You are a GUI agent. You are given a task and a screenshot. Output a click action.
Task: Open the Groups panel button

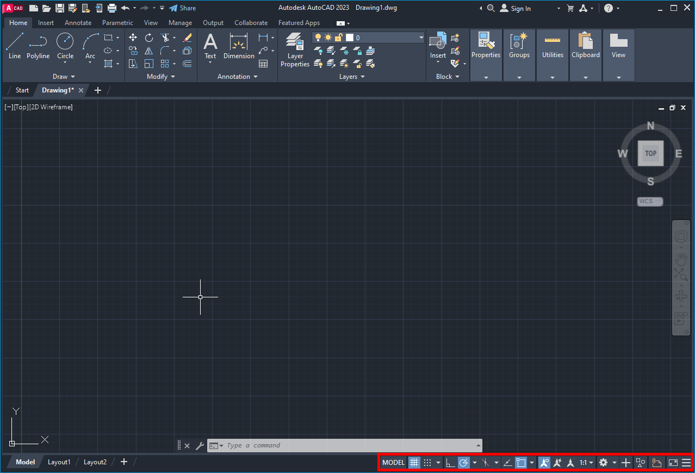coord(519,55)
